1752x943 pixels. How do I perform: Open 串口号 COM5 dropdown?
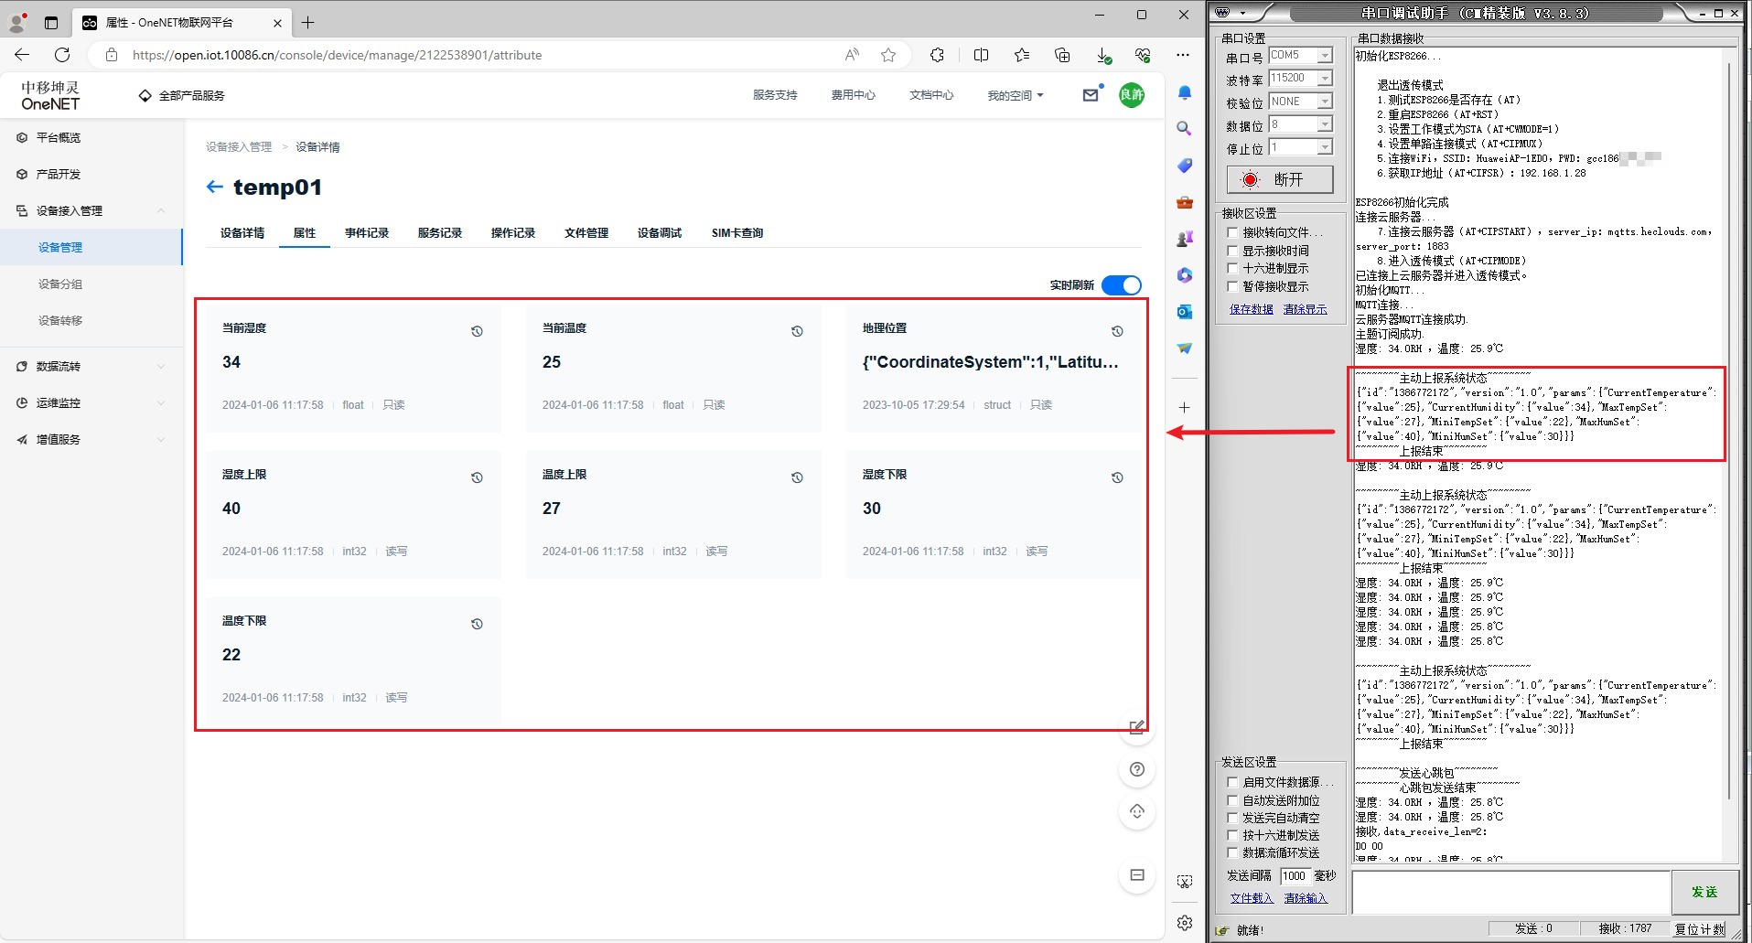tap(1325, 56)
